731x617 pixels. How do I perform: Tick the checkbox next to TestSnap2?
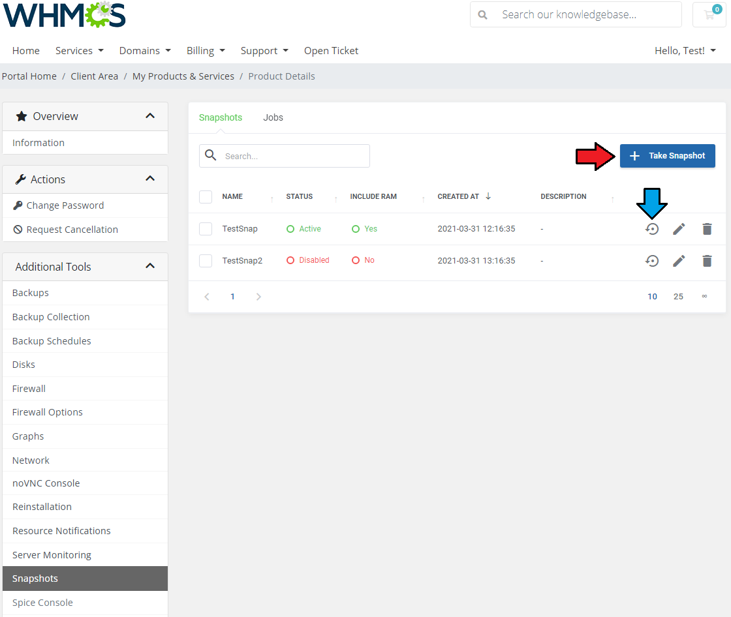tap(206, 261)
